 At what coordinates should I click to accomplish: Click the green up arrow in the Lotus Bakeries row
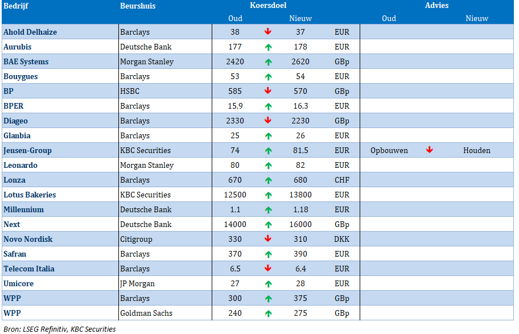coord(268,195)
